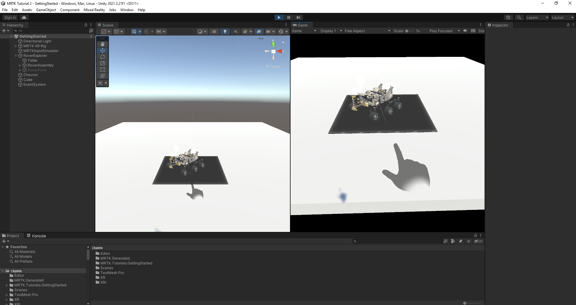Toggle 2D mode in the Scene view
The width and height of the screenshot is (576, 305).
(x=214, y=31)
